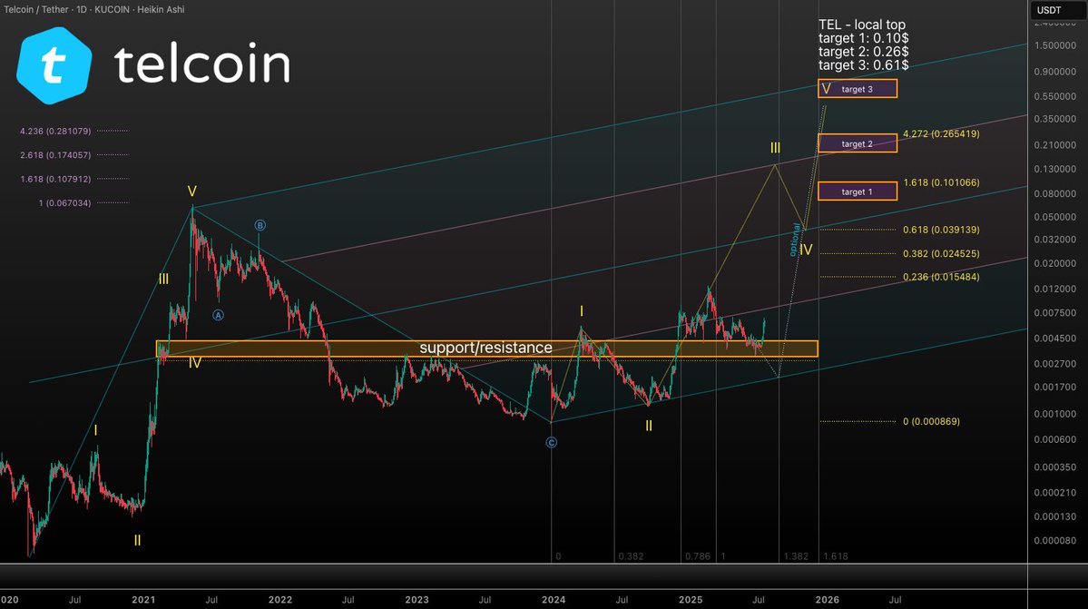The width and height of the screenshot is (1088, 609).
Task: Click the 2022 year label on time axis
Action: tap(280, 599)
